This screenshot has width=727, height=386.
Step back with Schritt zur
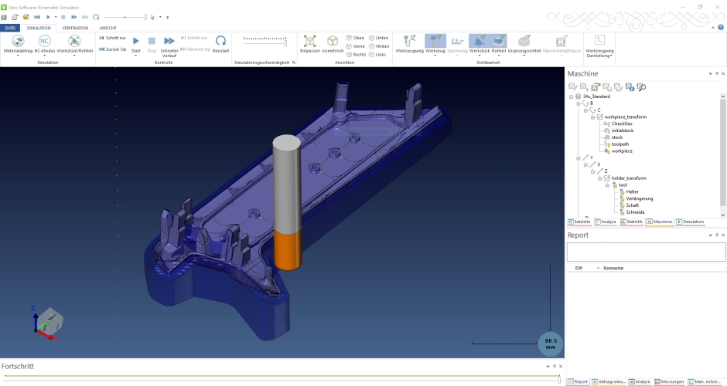[x=112, y=38]
